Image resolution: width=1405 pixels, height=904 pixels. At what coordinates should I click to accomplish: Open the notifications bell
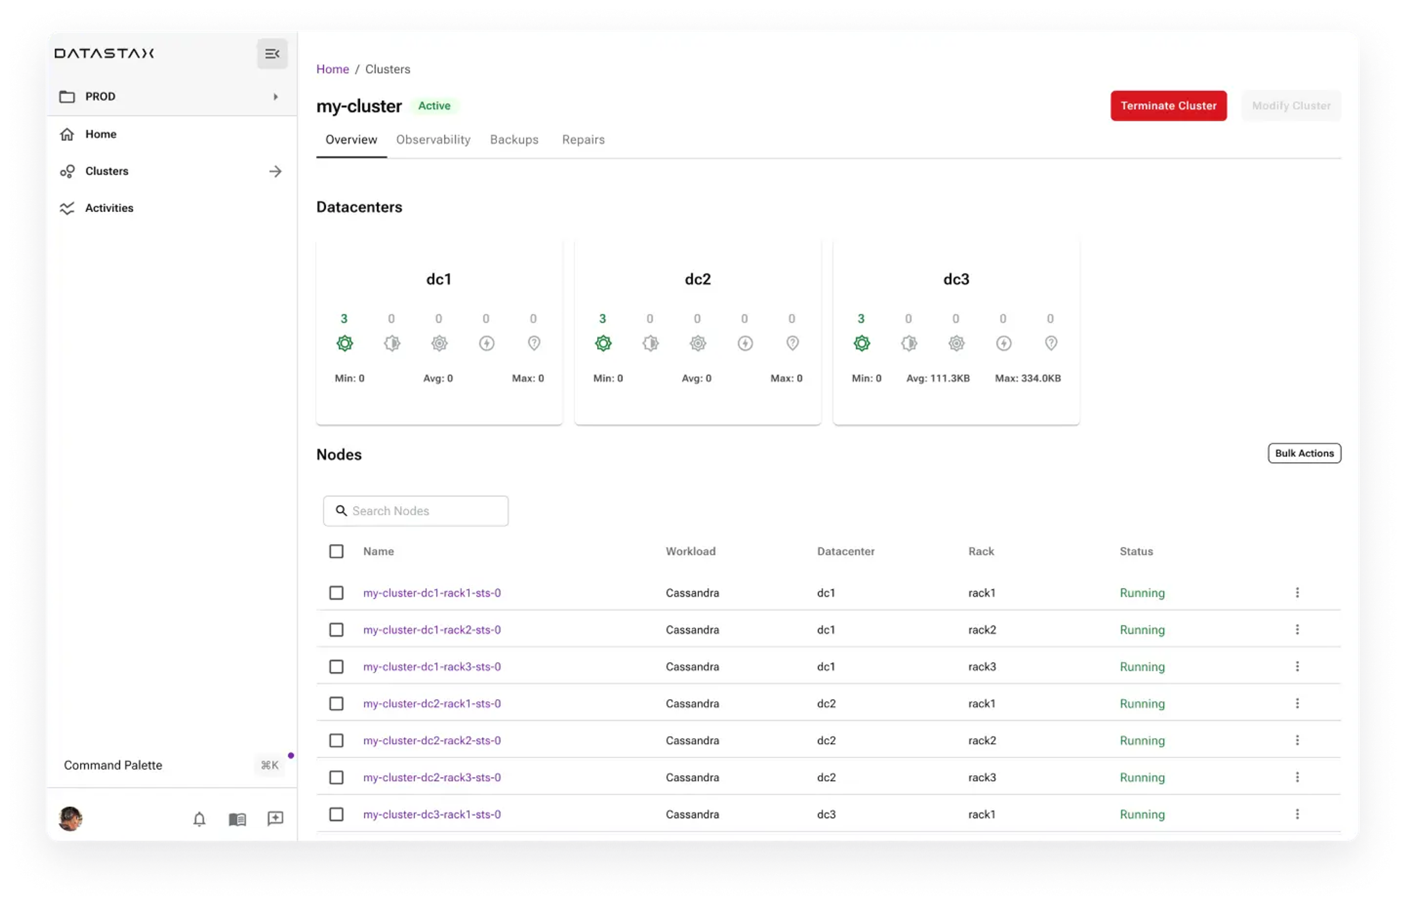click(x=200, y=818)
